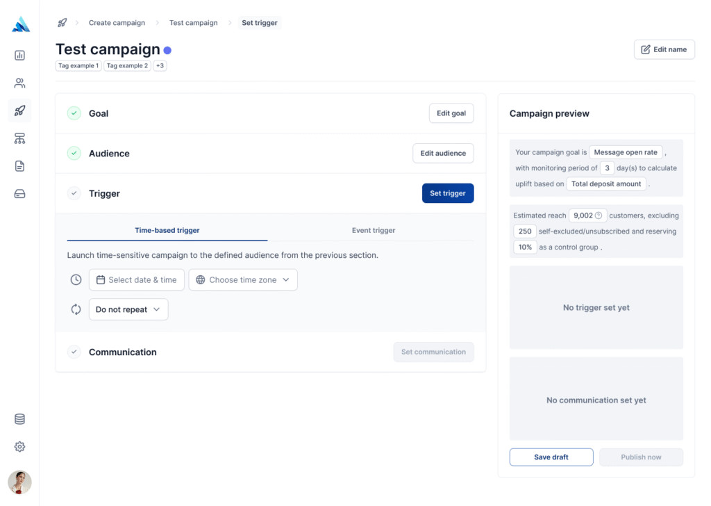Select the campaigns rocket sidebar icon
The width and height of the screenshot is (711, 506).
[19, 111]
